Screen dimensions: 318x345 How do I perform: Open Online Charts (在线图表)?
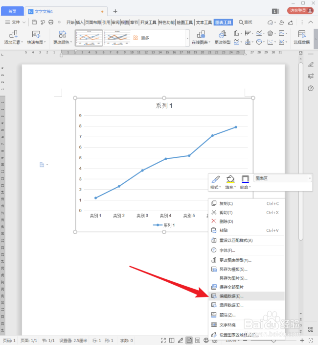(201, 37)
